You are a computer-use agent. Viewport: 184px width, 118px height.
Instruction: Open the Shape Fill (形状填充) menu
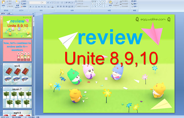pyautogui.click(x=125, y=1)
